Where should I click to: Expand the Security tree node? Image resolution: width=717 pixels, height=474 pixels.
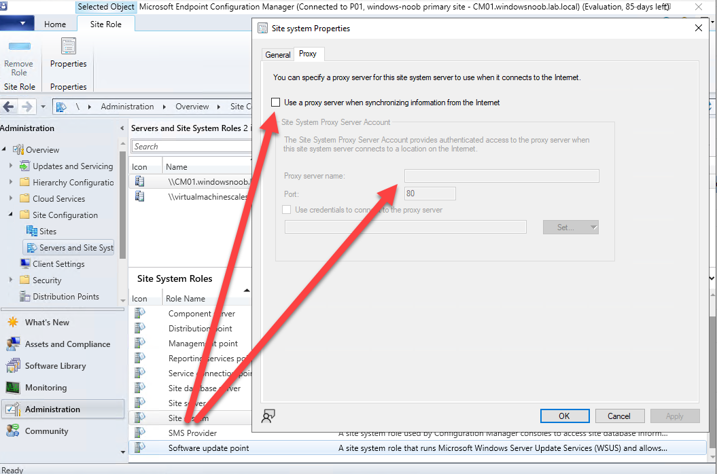11,280
